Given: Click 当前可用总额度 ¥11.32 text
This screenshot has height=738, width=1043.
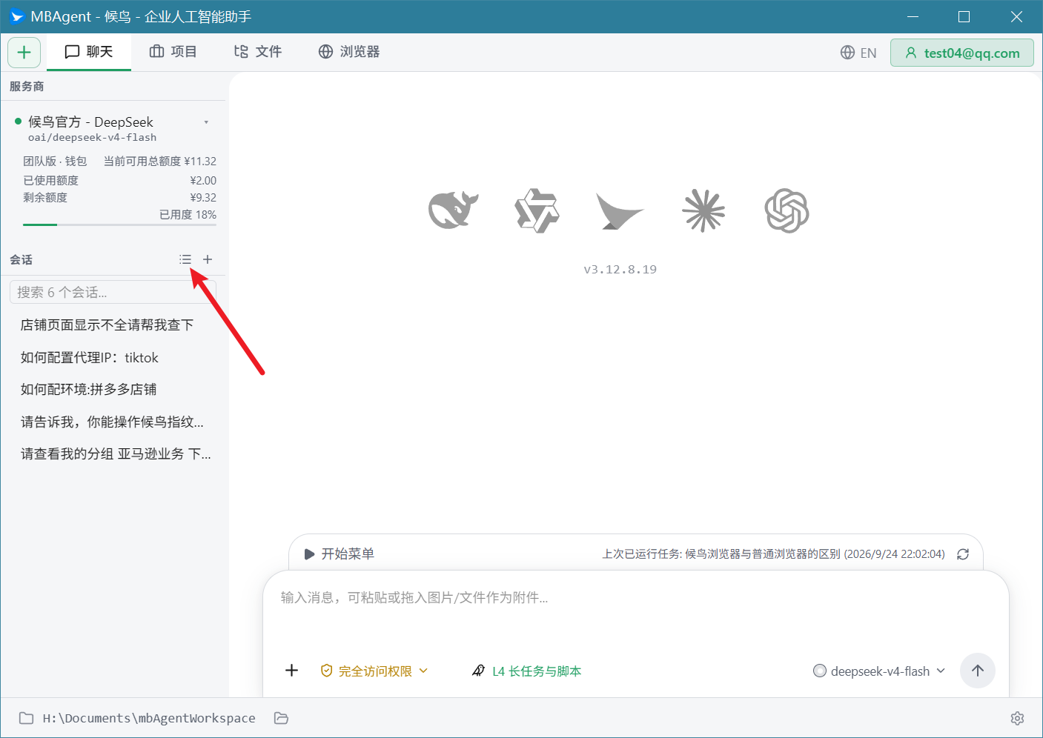Looking at the screenshot, I should (x=160, y=161).
